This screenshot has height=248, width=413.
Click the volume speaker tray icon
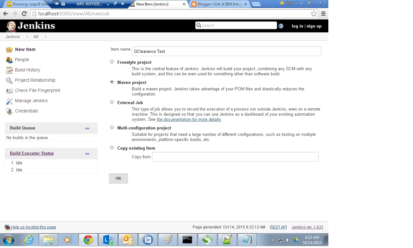pyautogui.click(x=288, y=240)
